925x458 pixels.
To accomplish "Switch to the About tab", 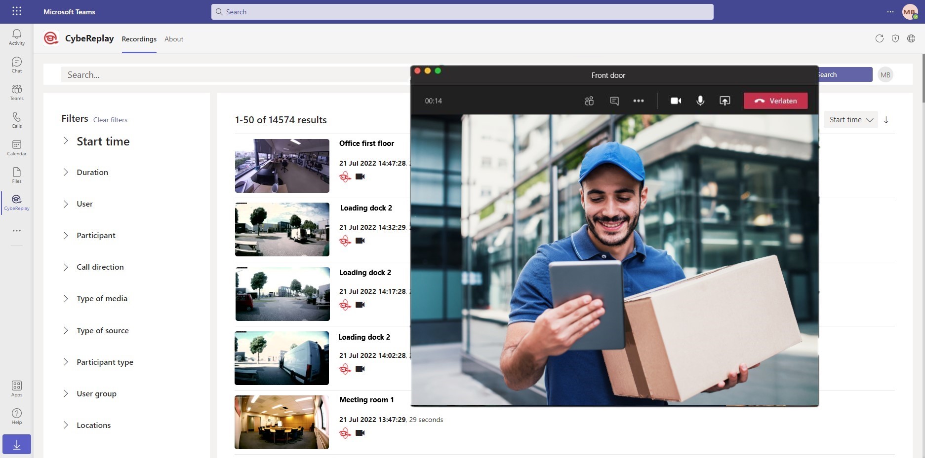I will pos(173,39).
